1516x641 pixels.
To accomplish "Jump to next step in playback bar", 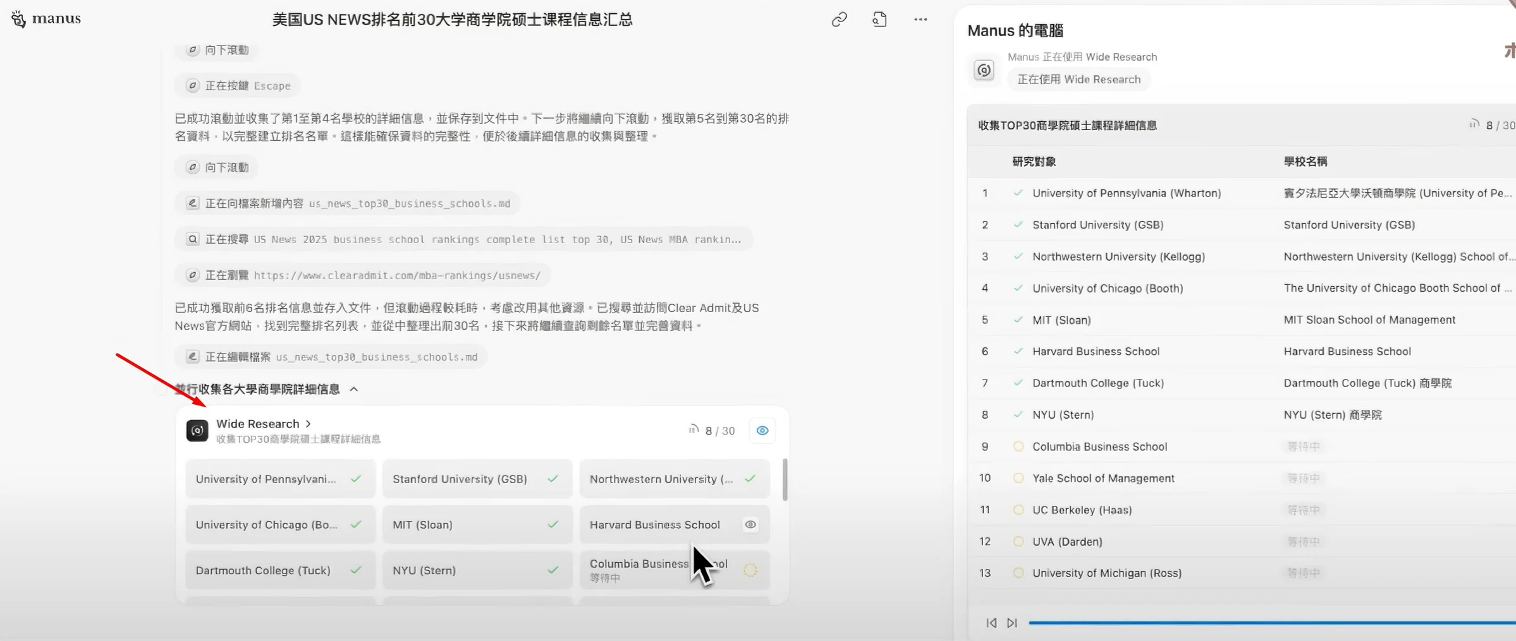I will [x=1012, y=623].
